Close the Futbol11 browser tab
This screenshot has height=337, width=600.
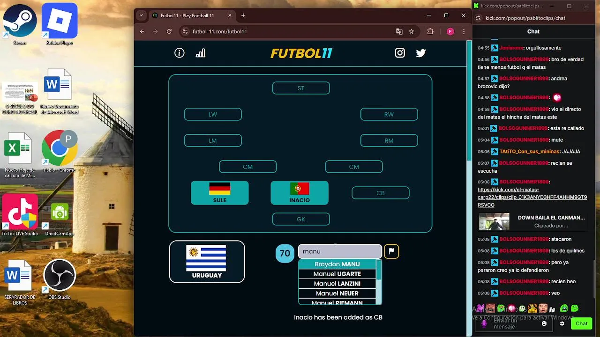click(230, 15)
